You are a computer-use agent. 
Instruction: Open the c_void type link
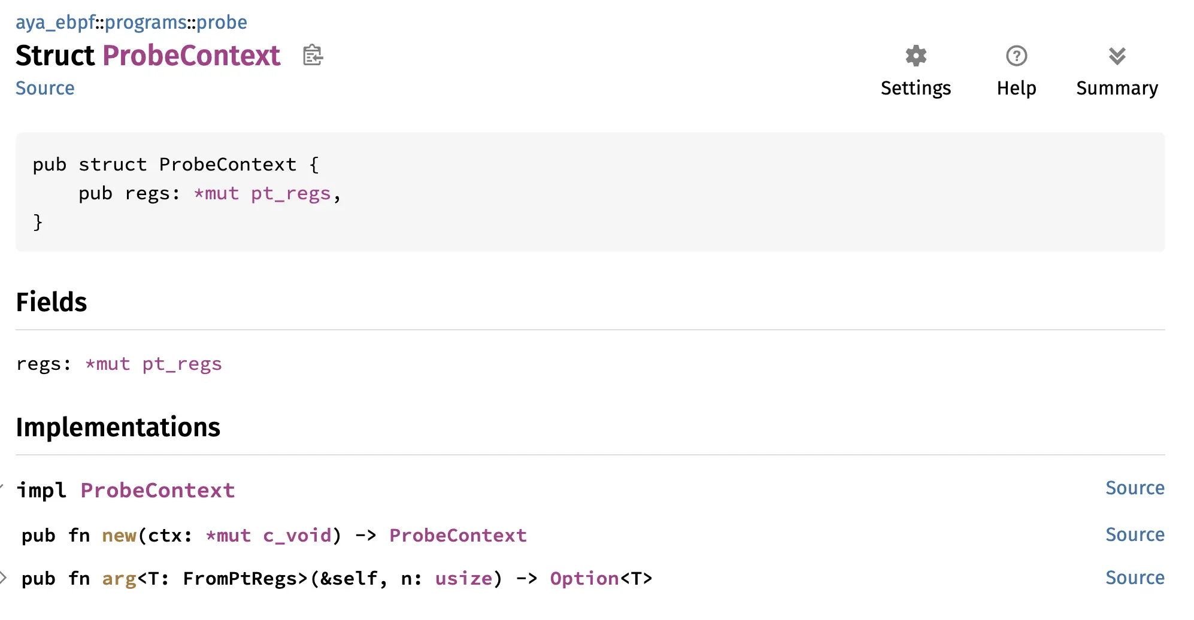297,536
